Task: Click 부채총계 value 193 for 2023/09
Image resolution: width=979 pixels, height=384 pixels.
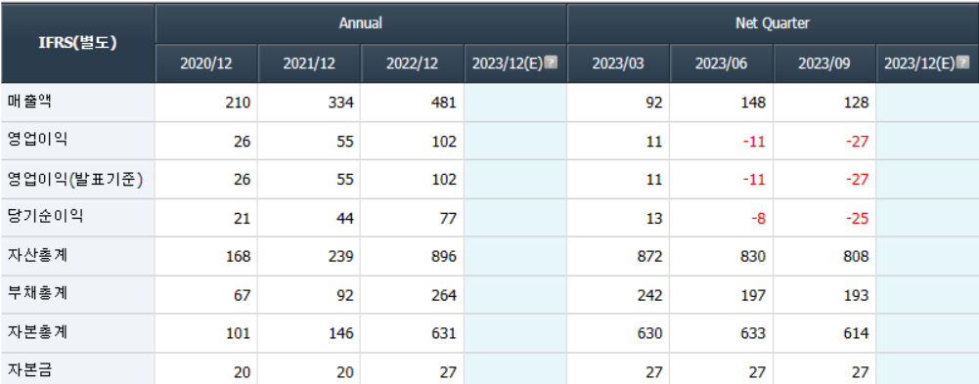Action: click(856, 295)
